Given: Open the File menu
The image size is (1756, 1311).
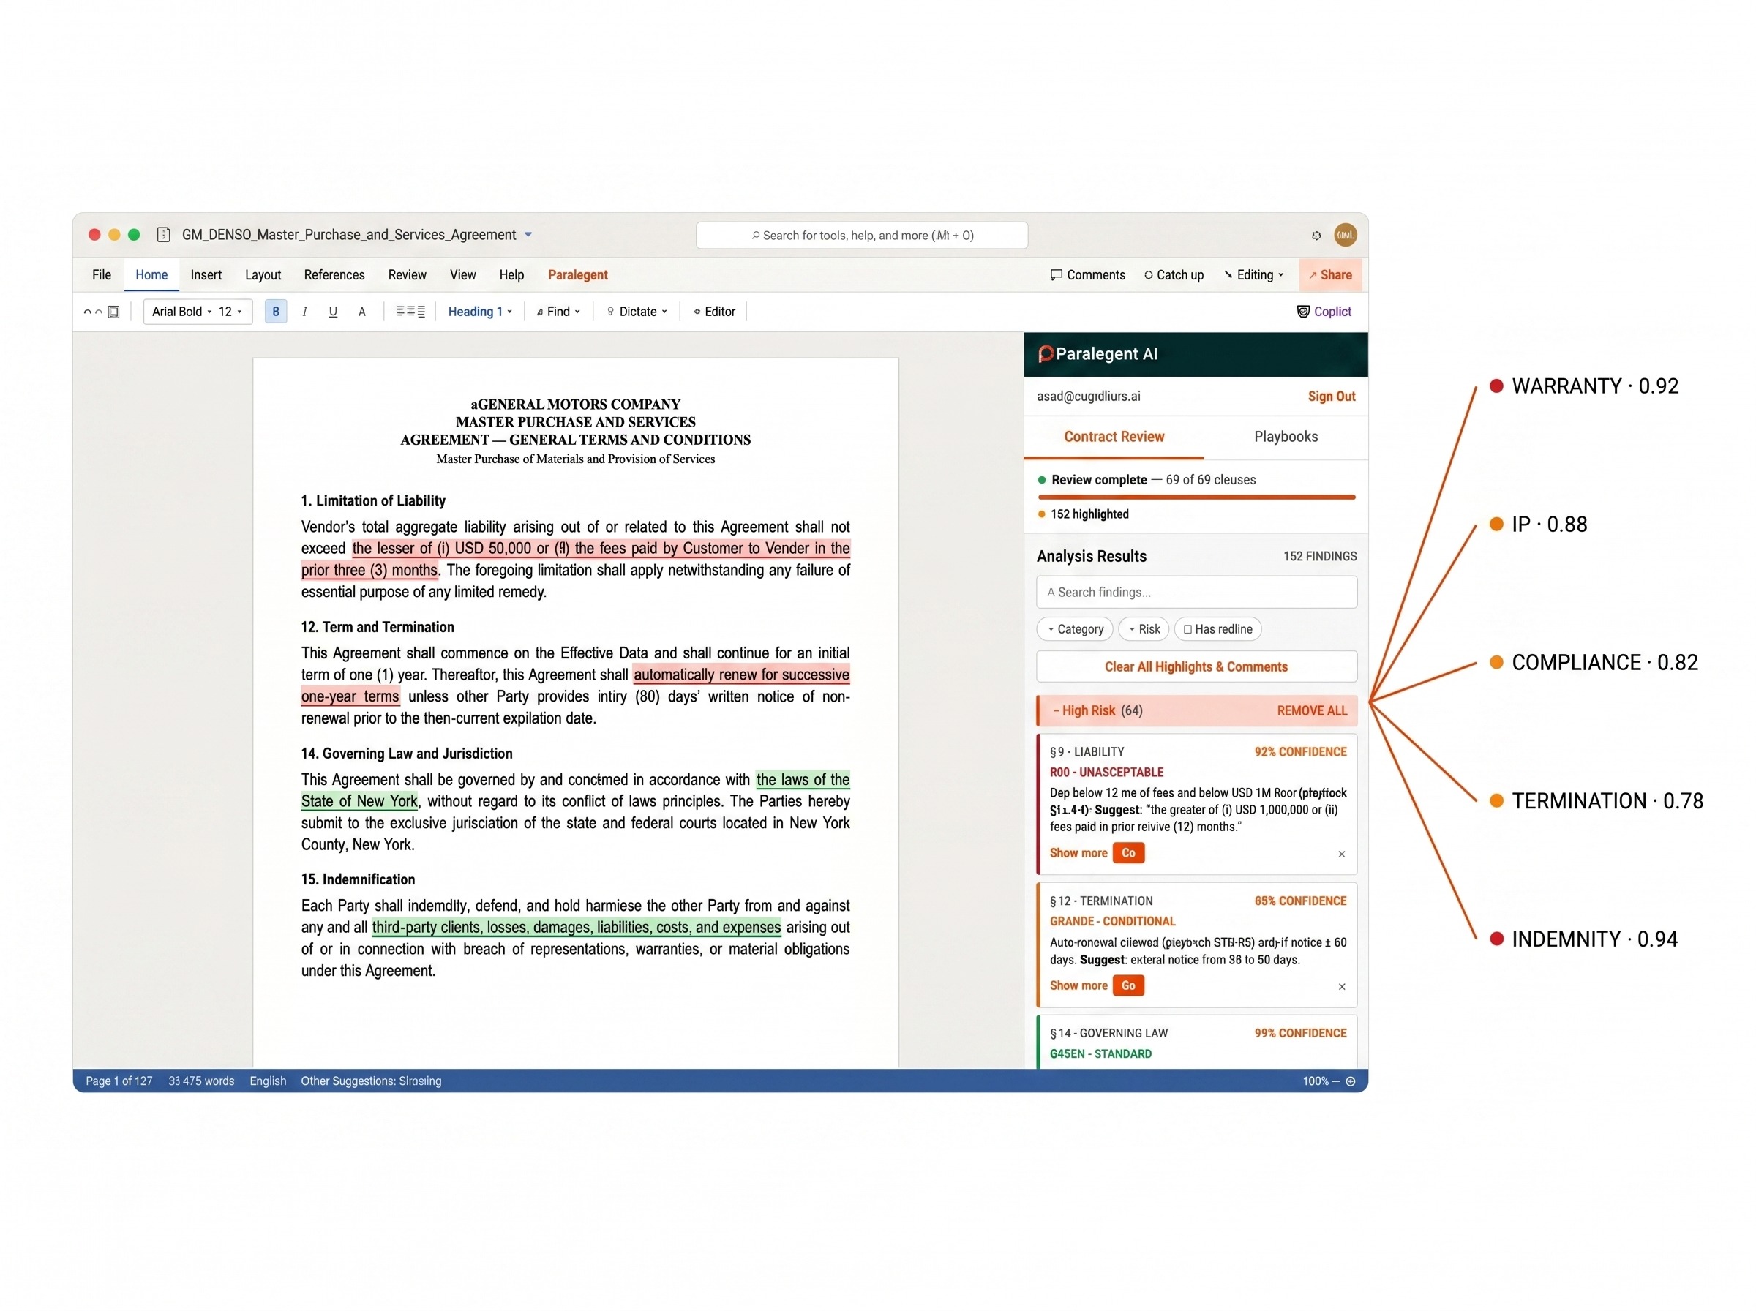Looking at the screenshot, I should point(102,274).
